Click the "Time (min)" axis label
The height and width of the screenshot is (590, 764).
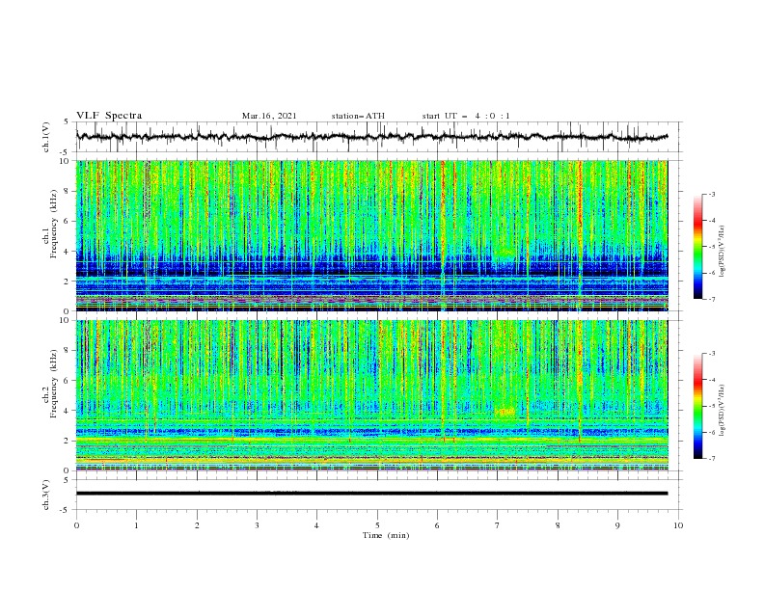coord(386,535)
